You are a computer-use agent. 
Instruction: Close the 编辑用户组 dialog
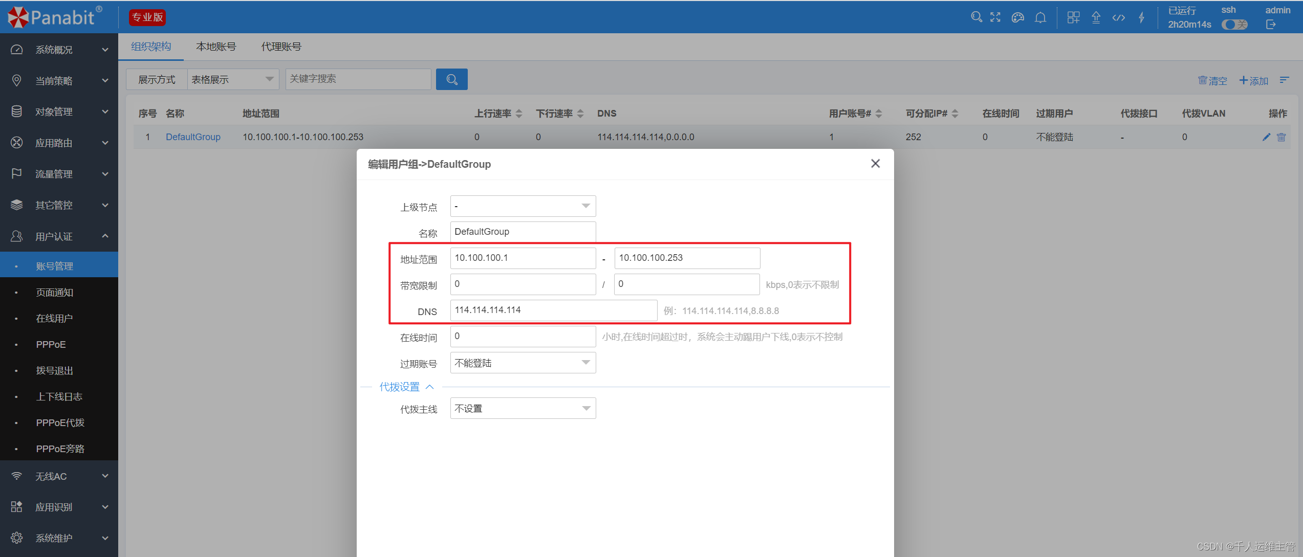click(875, 164)
